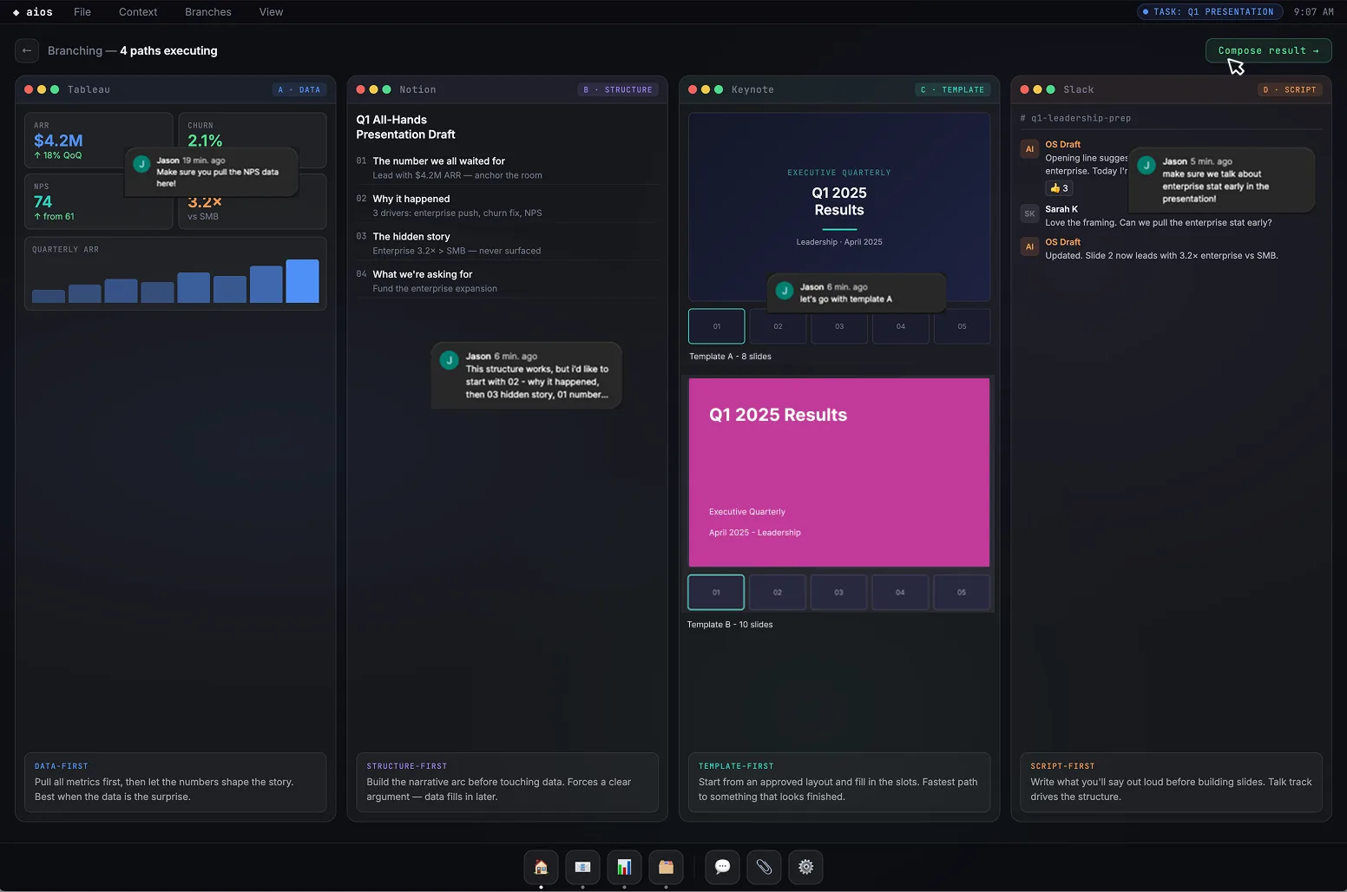
Task: Click the aios logo in menu bar
Action: 33,12
